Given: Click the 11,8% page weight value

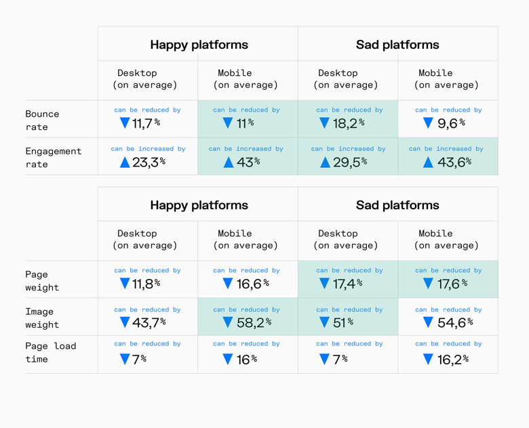Looking at the screenshot, I should point(146,284).
